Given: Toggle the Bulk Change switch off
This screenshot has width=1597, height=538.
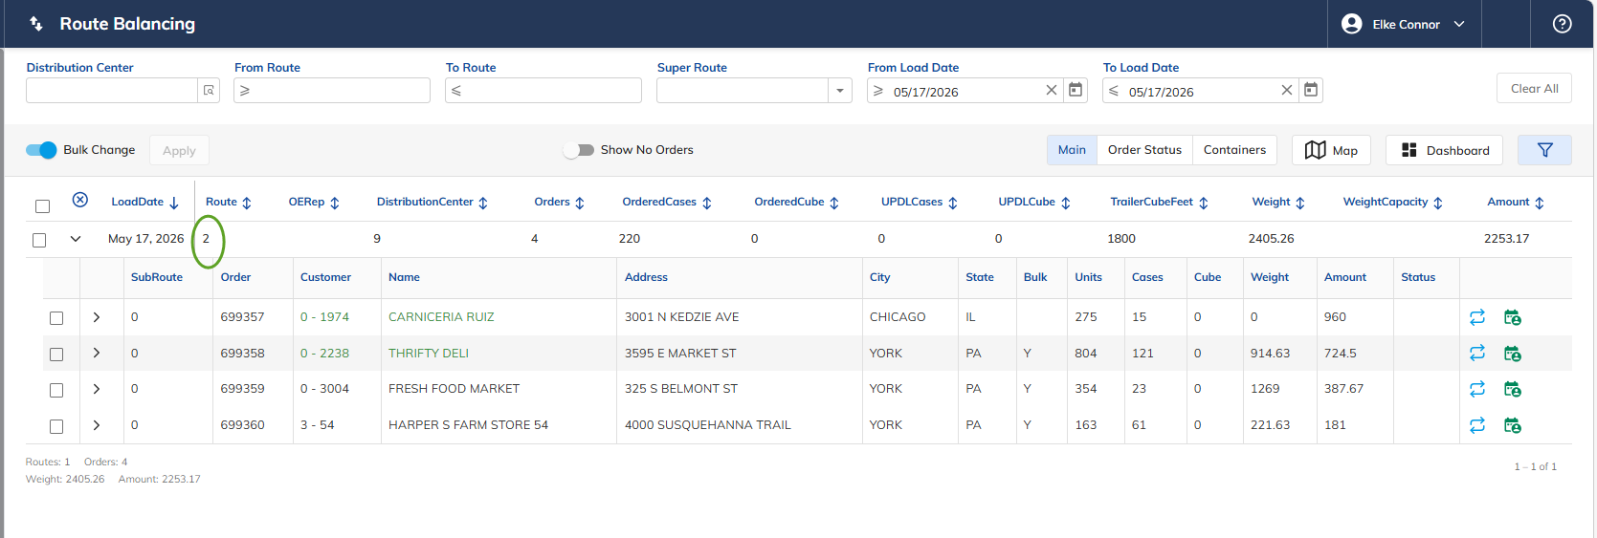Looking at the screenshot, I should pos(41,150).
